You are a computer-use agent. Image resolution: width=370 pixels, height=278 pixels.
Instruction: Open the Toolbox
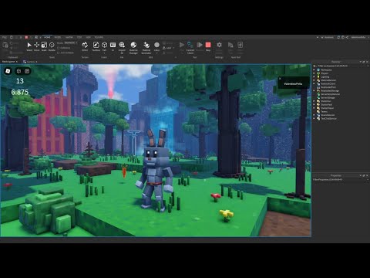pyautogui.click(x=96, y=46)
